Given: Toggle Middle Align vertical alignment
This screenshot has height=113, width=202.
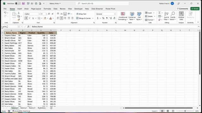Looking at the screenshot, I should click(x=62, y=14).
